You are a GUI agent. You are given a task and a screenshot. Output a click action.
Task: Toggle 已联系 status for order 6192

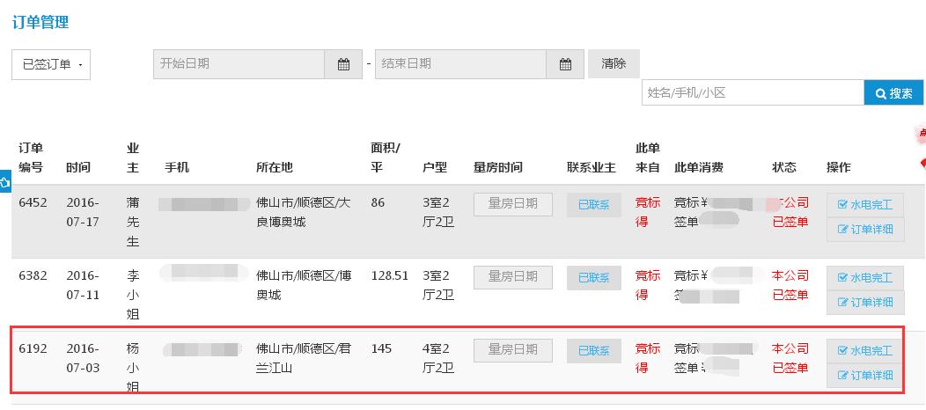point(594,351)
